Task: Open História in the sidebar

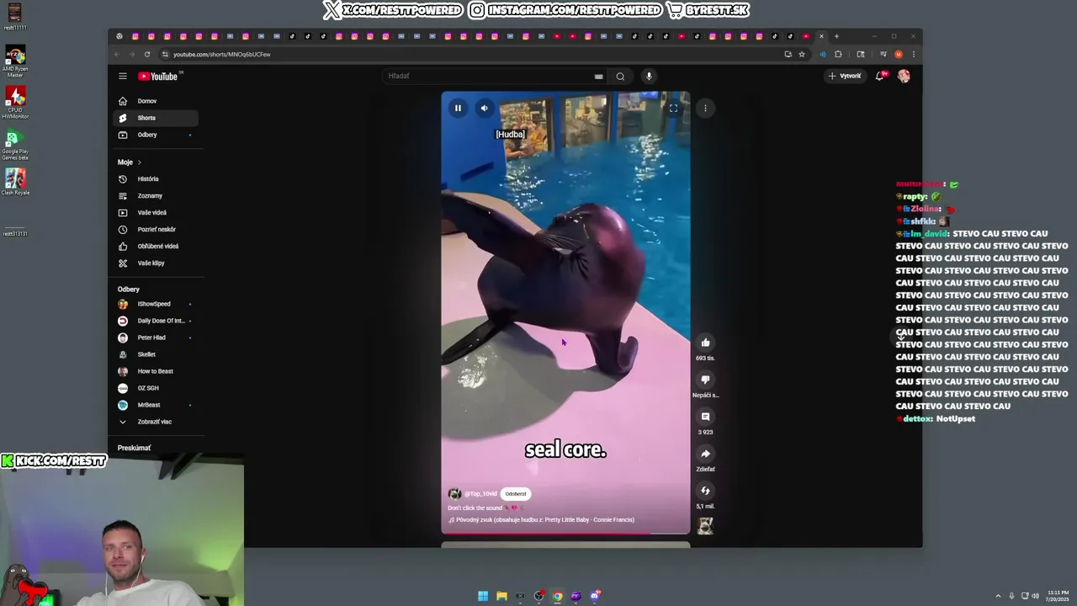Action: click(156, 178)
